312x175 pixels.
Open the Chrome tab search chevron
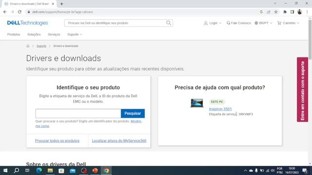pyautogui.click(x=275, y=3)
